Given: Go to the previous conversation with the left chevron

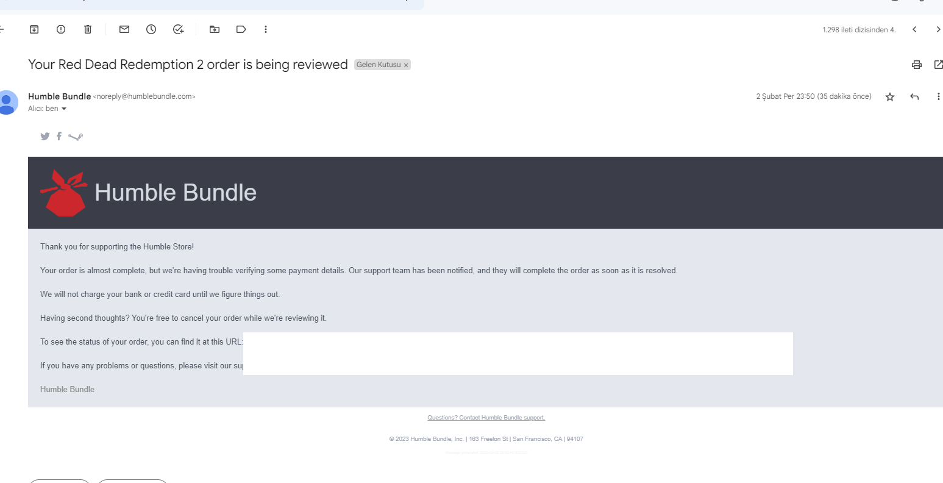Looking at the screenshot, I should pyautogui.click(x=914, y=29).
